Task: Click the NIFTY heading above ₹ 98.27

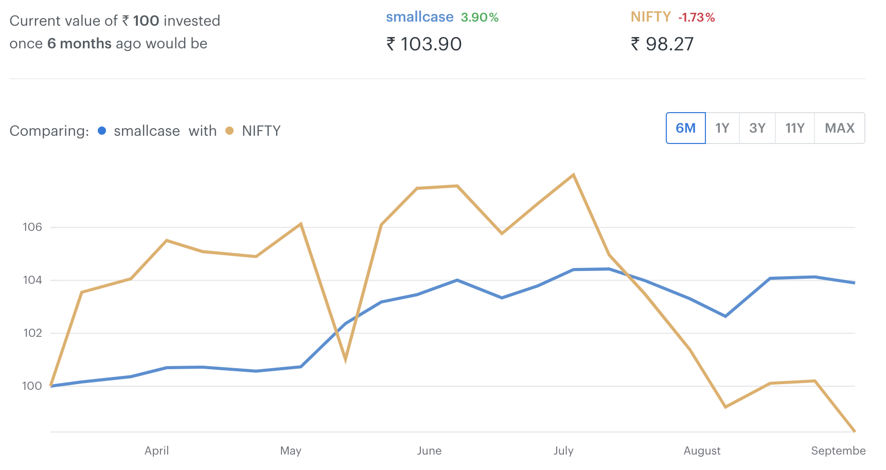Action: (x=651, y=17)
